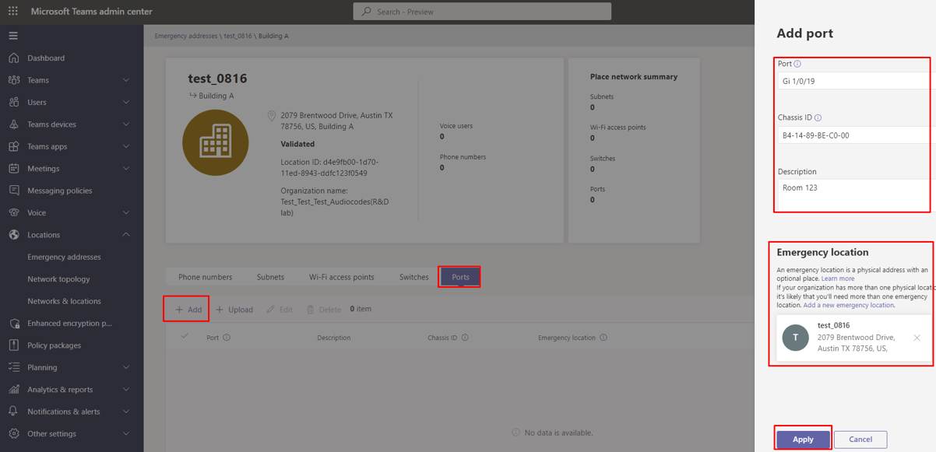This screenshot has width=936, height=452.
Task: Click the Search - Preview box
Action: coord(482,12)
